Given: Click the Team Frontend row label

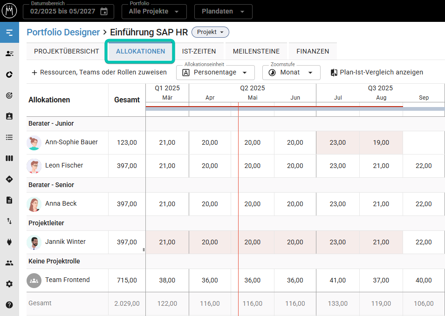Looking at the screenshot, I should point(68,280).
